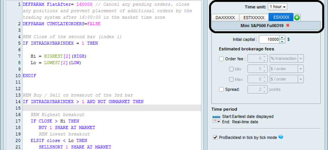
Task: Click line 14 IF INTRADAYBARINDEX > 1 condition
Action: (83, 102)
